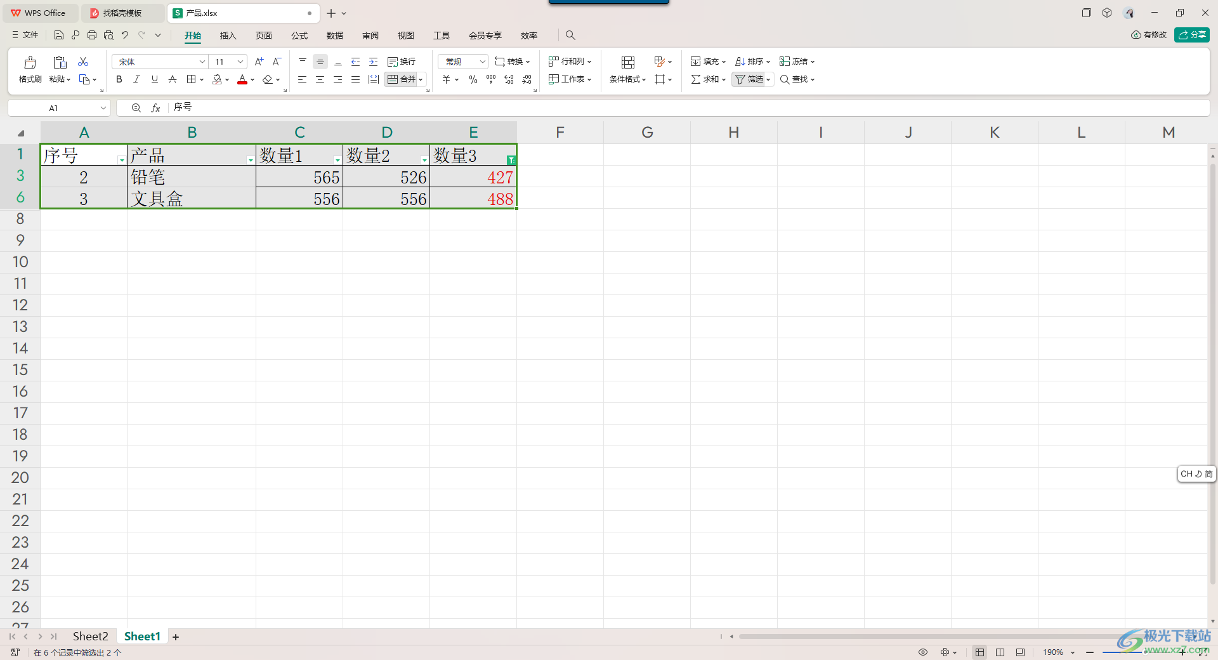Switch to page layout view icon
The image size is (1218, 660).
click(1000, 652)
